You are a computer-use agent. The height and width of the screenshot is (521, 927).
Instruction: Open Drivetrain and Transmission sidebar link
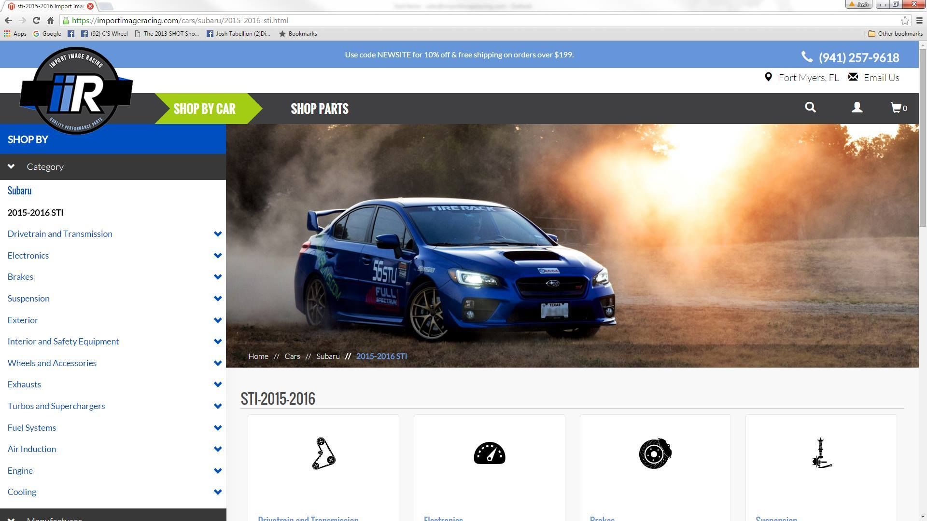[x=60, y=234]
